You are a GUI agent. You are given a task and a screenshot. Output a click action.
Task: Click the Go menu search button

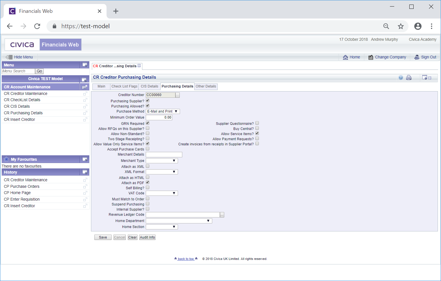[39, 71]
